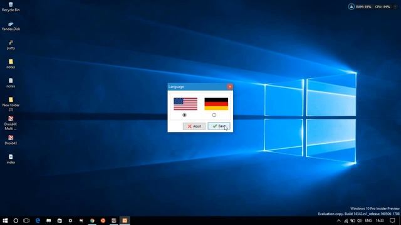Screen dimensions: 401x225
Task: Click the CPU: 94% widget text
Action: pyautogui.click(x=382, y=7)
